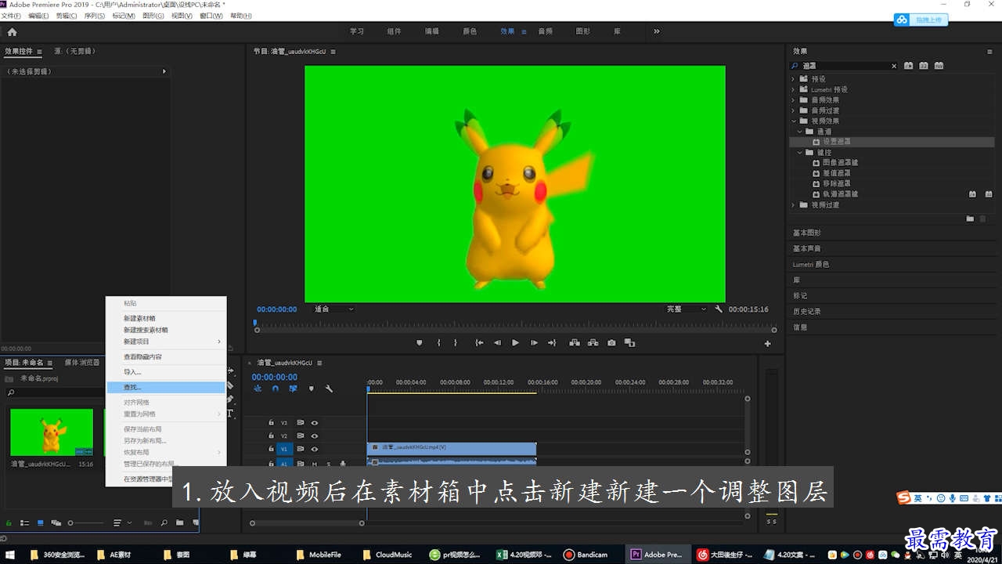Expand the Lumetri 预设 folder
Image resolution: width=1002 pixels, height=564 pixels.
792,89
